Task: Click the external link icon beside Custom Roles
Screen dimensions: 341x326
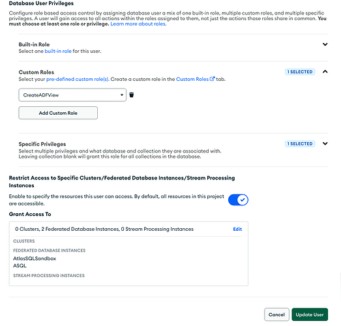Action: point(212,79)
